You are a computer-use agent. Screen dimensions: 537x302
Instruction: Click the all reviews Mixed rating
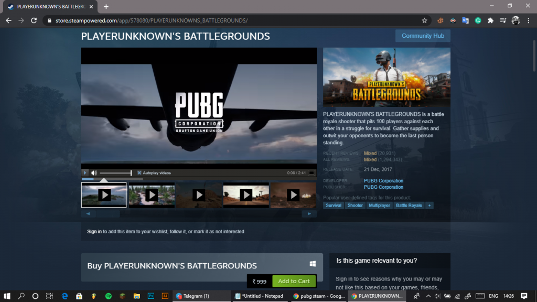click(370, 159)
